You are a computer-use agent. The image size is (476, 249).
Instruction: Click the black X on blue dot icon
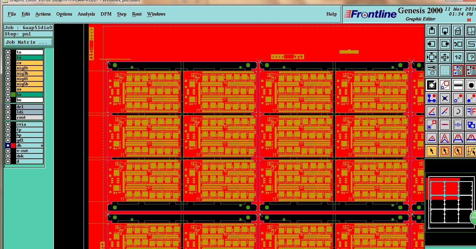click(x=445, y=98)
